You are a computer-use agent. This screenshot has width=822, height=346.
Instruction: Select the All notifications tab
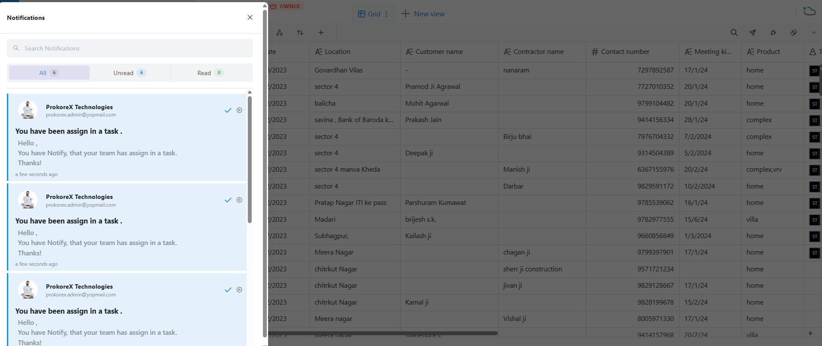[x=49, y=73]
